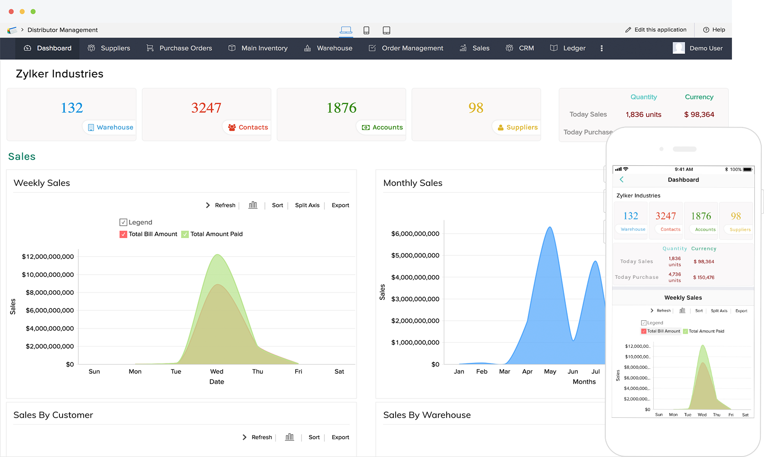Click Weekly Sales chart type icon

pos(253,205)
